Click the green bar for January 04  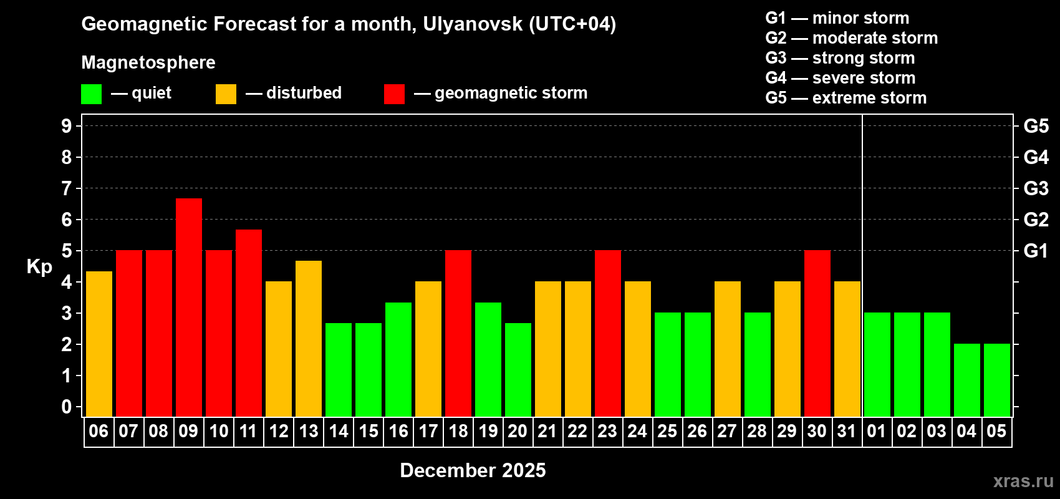pos(967,380)
